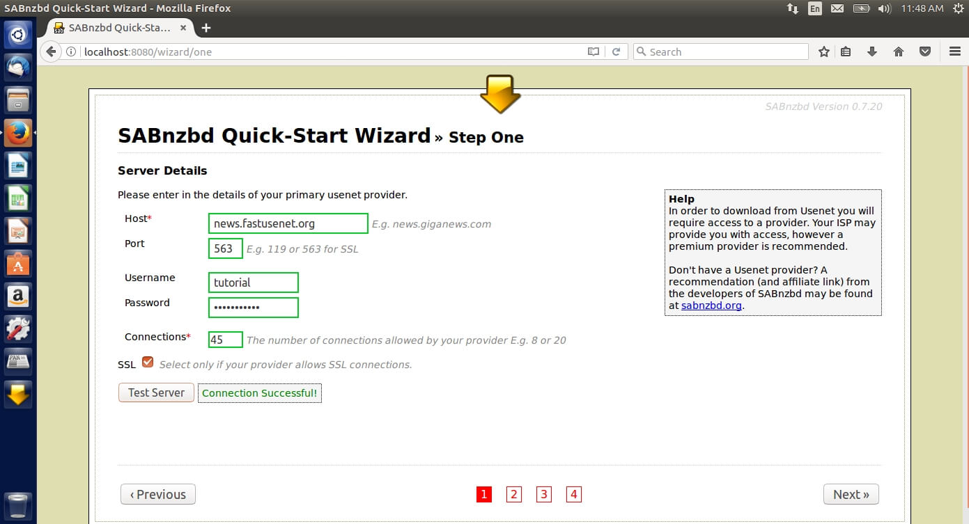969x524 pixels.
Task: Open network indicator in top panel
Action: point(793,8)
